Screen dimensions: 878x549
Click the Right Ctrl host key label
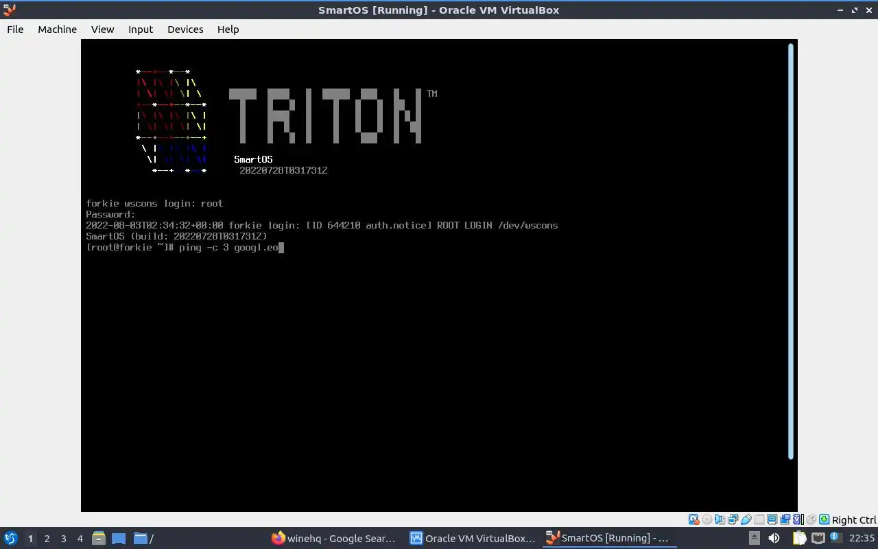click(854, 520)
